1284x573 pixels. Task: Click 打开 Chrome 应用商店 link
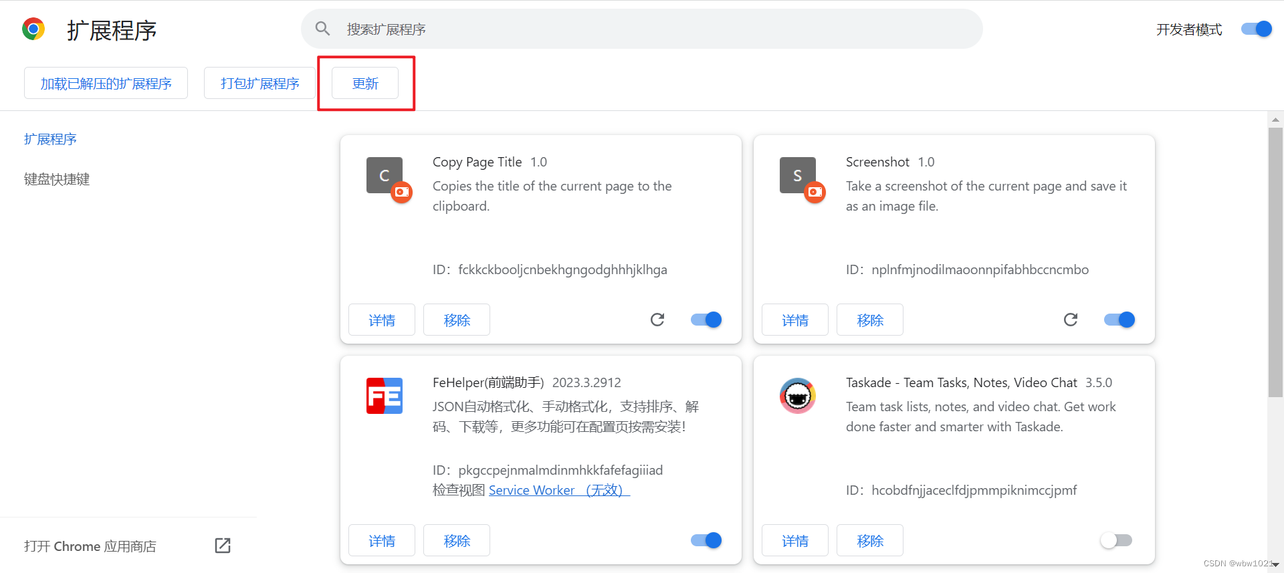[x=90, y=546]
